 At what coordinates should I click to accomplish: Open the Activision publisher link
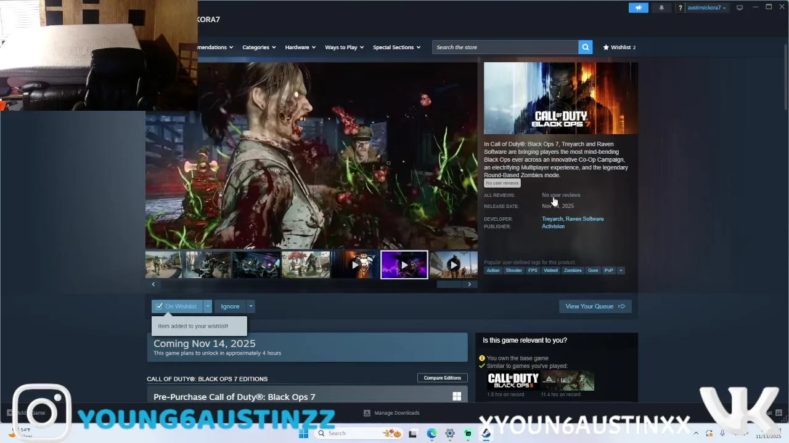(553, 226)
